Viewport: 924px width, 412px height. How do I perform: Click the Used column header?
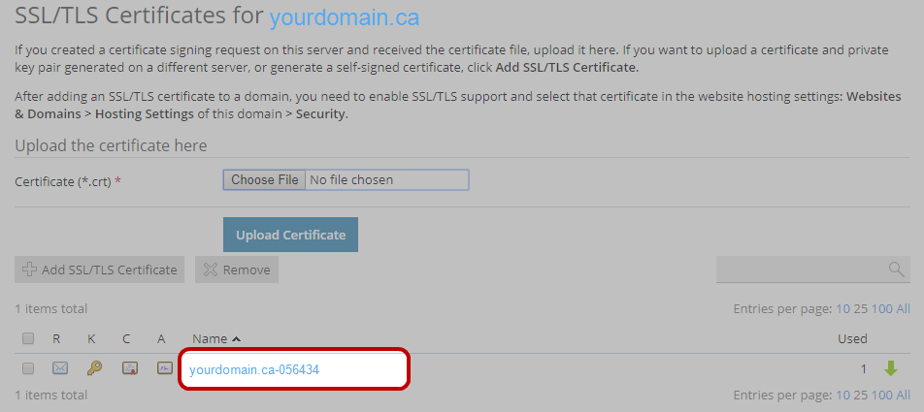click(852, 338)
